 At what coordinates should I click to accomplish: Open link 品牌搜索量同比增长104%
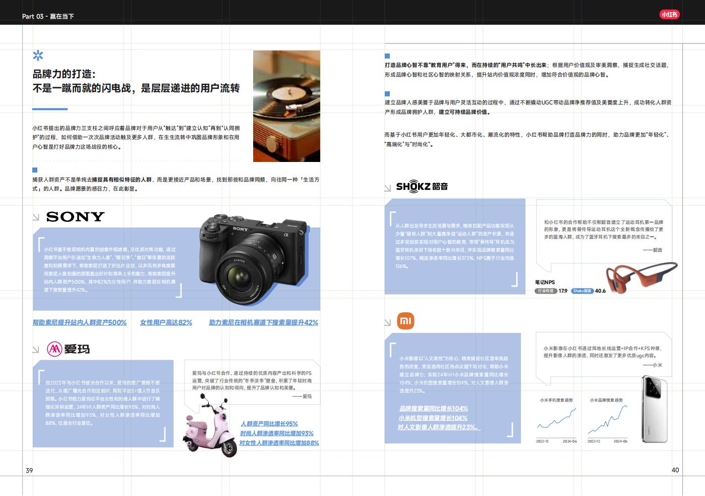(x=434, y=409)
